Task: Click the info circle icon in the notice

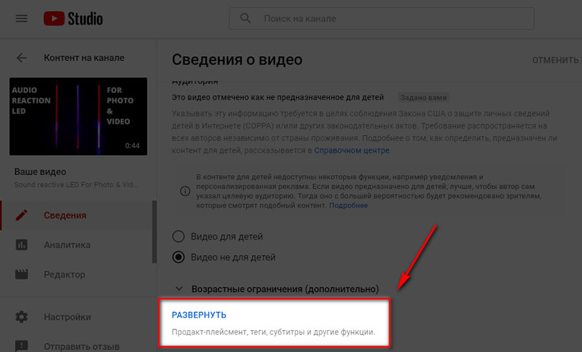Action: [185, 191]
